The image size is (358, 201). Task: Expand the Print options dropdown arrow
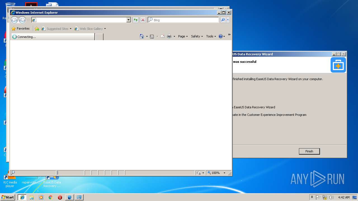[x=174, y=36]
